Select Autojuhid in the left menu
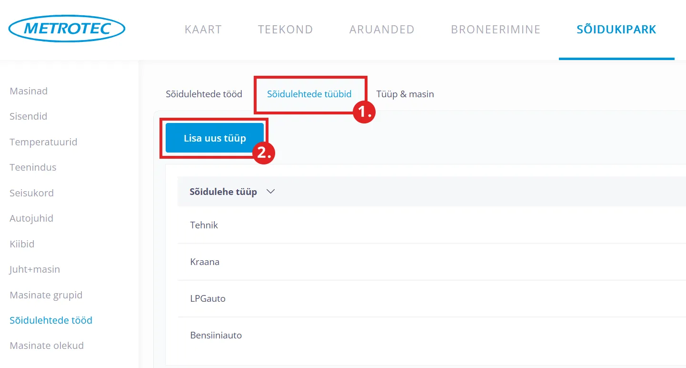The width and height of the screenshot is (686, 368). tap(31, 218)
